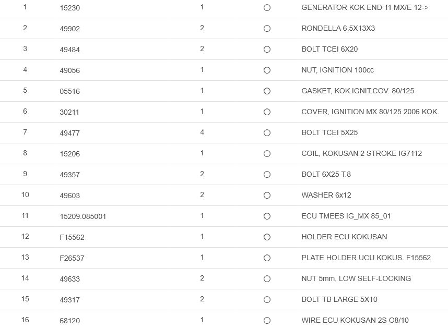The height and width of the screenshot is (329, 448).
Task: Select the BOLT TCEI 5X25 radio button
Action: [x=267, y=133]
